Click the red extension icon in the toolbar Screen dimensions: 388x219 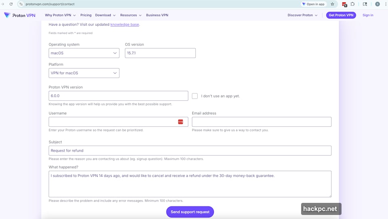[x=344, y=4]
